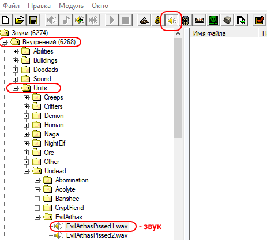Expand the Acolyte folder

[37, 189]
